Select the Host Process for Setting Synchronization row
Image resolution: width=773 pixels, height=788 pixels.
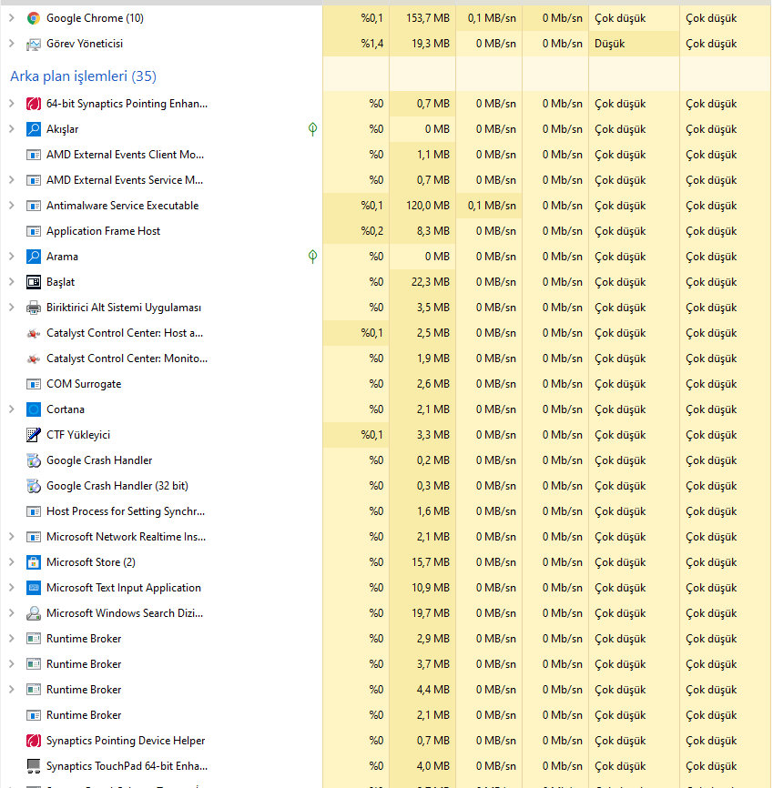click(x=386, y=511)
